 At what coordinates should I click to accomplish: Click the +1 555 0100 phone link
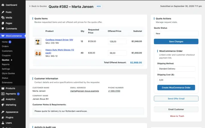[x=114, y=91]
